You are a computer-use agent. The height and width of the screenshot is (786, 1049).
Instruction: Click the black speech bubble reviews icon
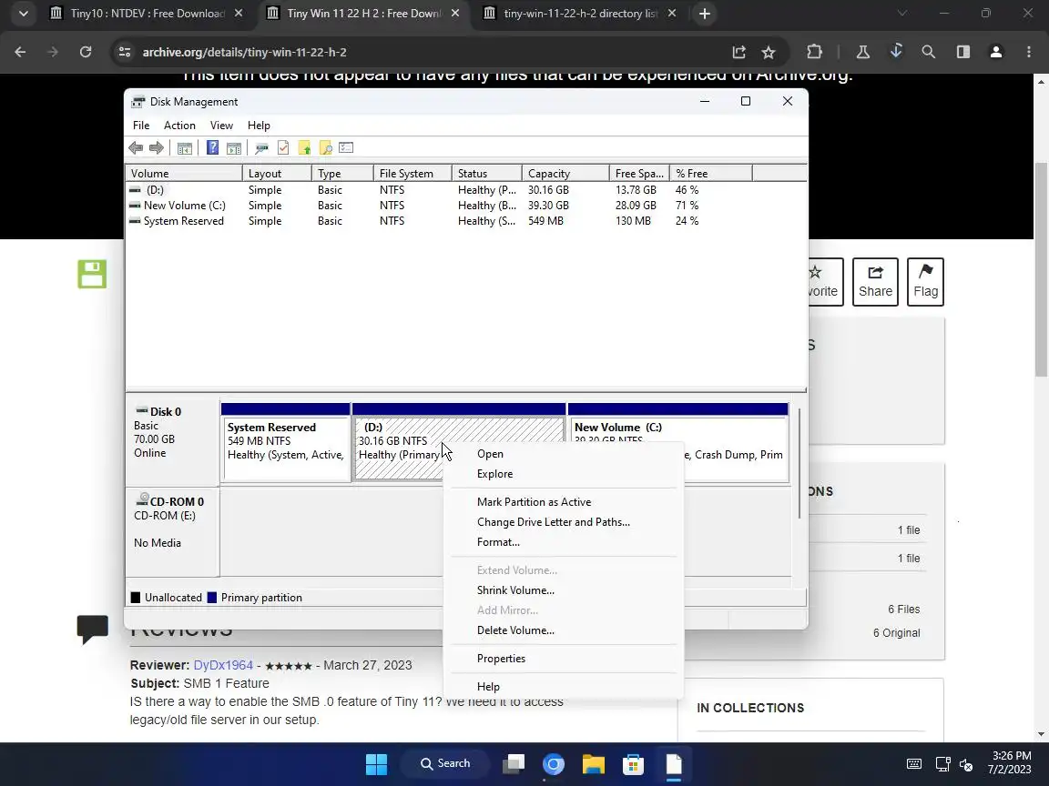tap(92, 630)
